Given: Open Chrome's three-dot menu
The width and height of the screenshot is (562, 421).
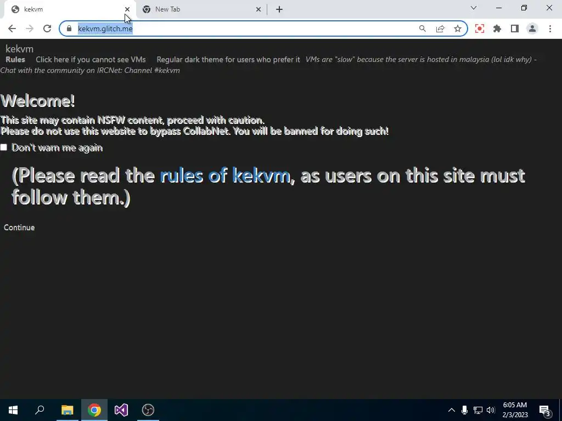Looking at the screenshot, I should point(550,29).
